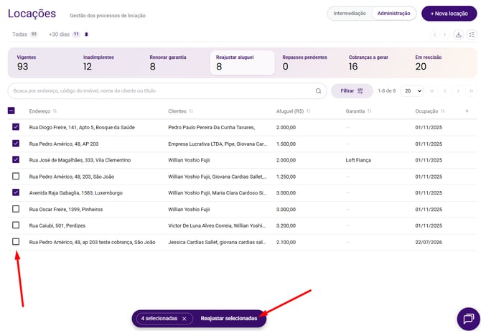Screen dimensions: 481x331
Task: Uncheck Rua Diogo Freire, 141 row checkbox
Action: [16, 126]
